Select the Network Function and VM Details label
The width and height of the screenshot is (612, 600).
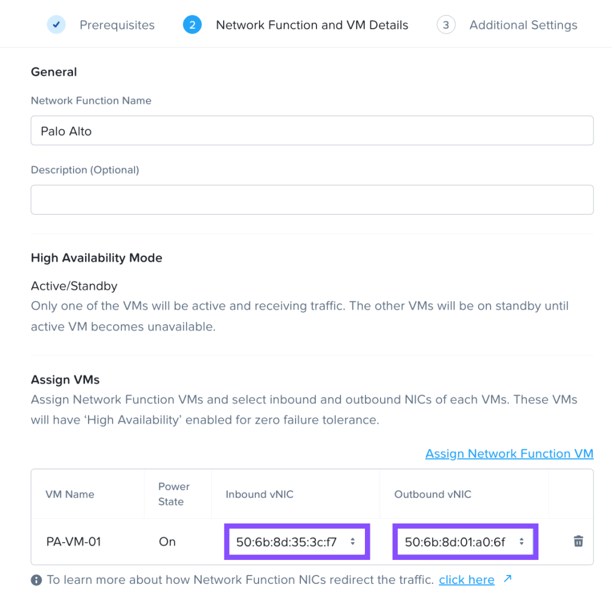point(312,25)
